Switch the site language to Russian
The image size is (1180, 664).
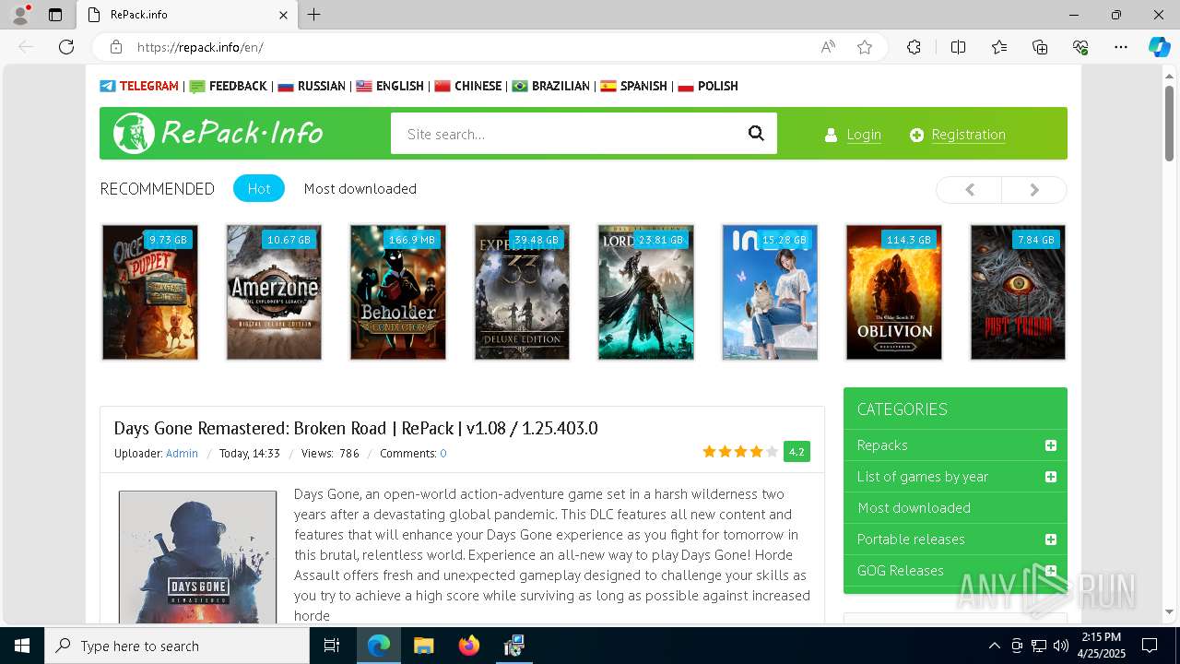[312, 86]
